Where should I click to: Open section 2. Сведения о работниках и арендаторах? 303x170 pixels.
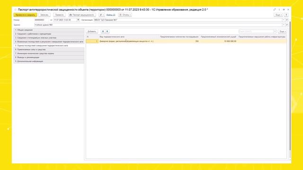click(49, 34)
